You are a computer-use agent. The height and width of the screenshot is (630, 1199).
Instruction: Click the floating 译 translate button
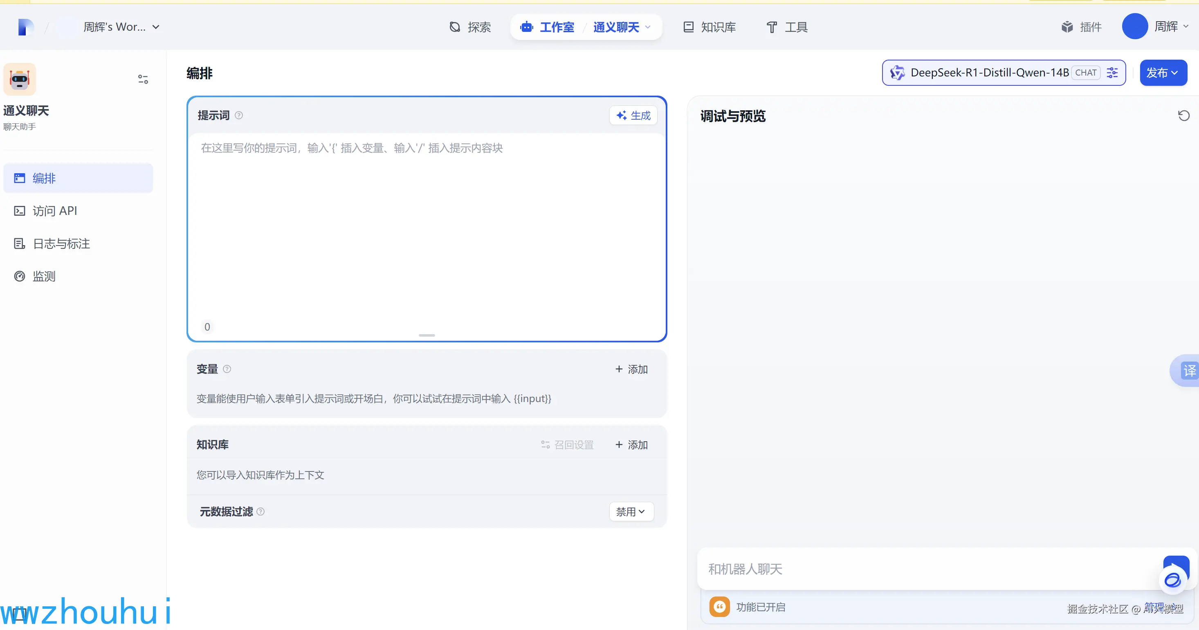click(x=1190, y=371)
